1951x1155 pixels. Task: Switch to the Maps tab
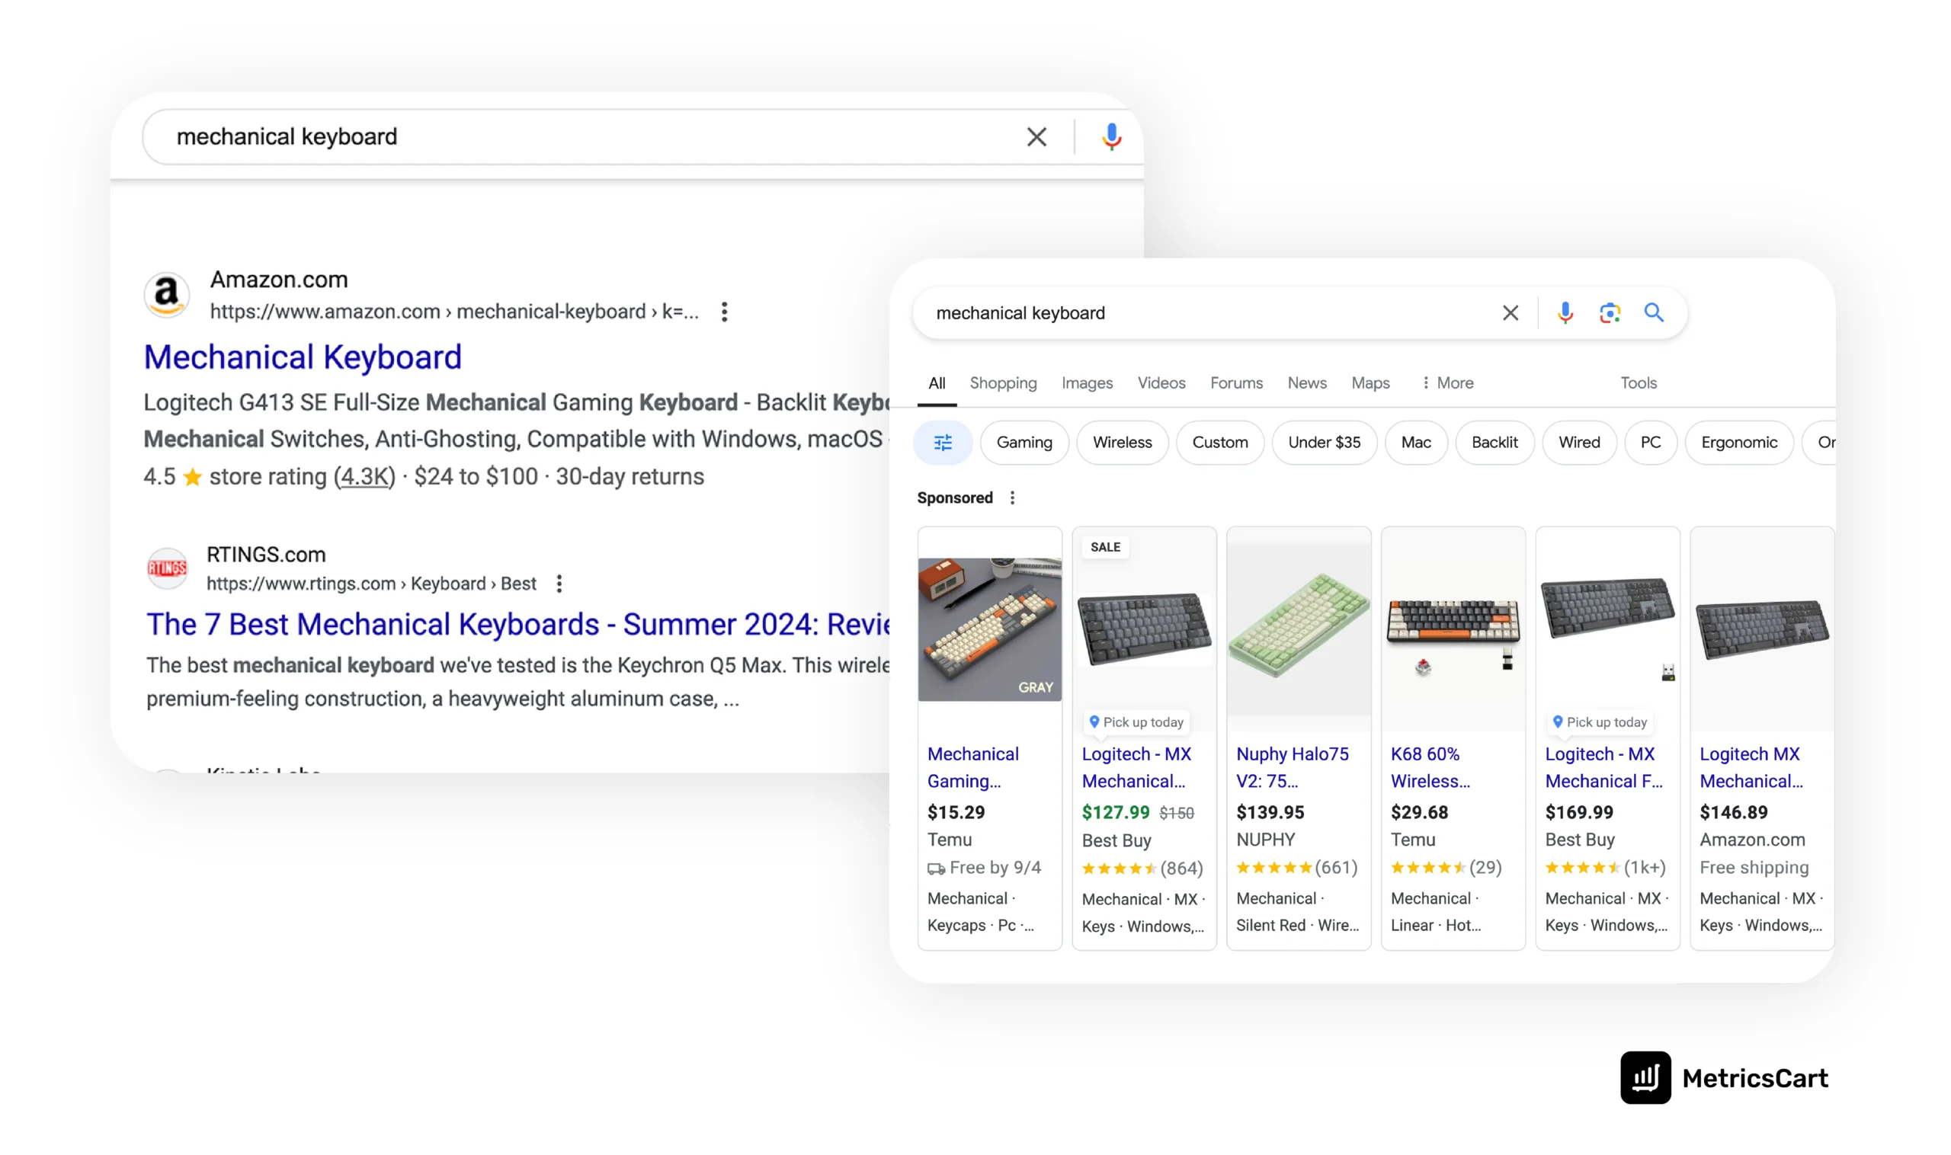coord(1370,383)
